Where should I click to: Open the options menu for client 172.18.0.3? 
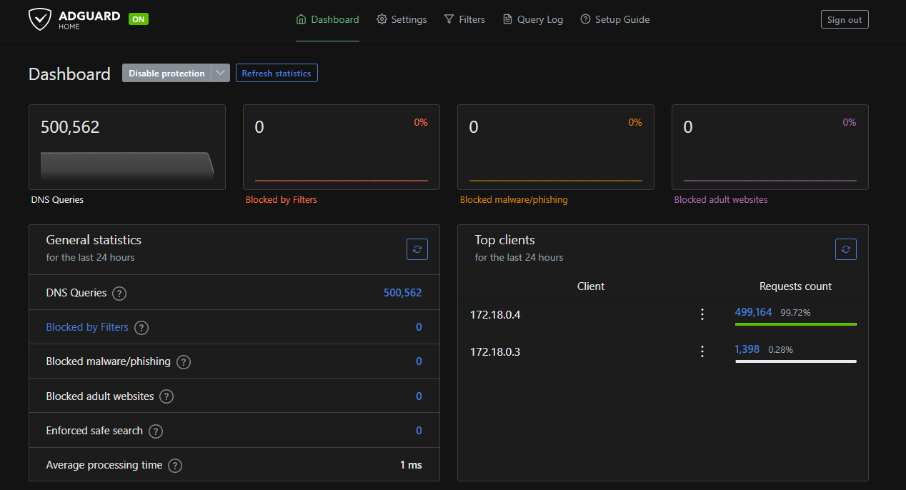click(702, 351)
